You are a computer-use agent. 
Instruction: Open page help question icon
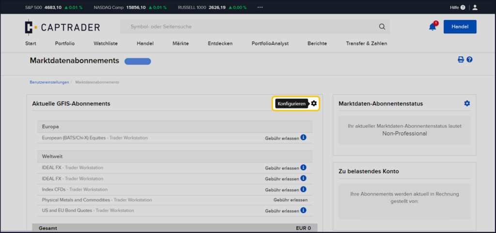pos(469,60)
